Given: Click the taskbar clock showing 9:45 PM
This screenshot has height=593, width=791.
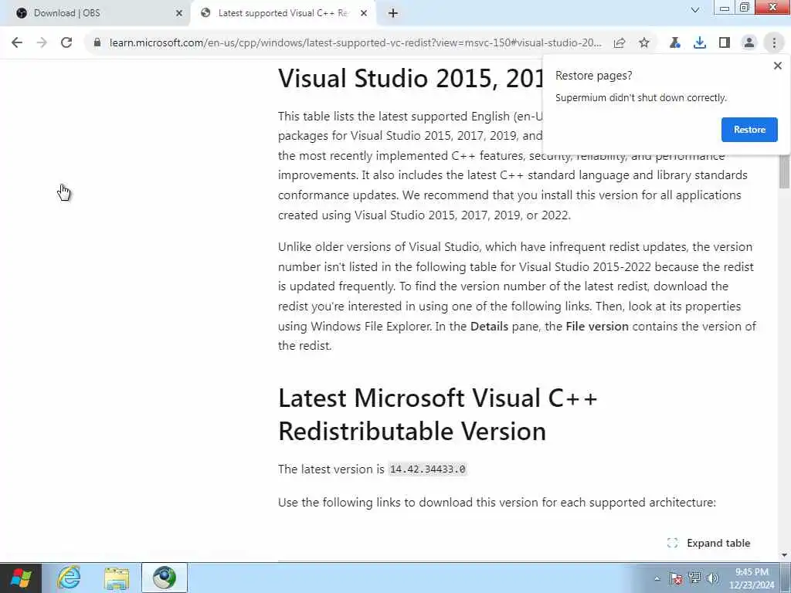Looking at the screenshot, I should click(751, 578).
